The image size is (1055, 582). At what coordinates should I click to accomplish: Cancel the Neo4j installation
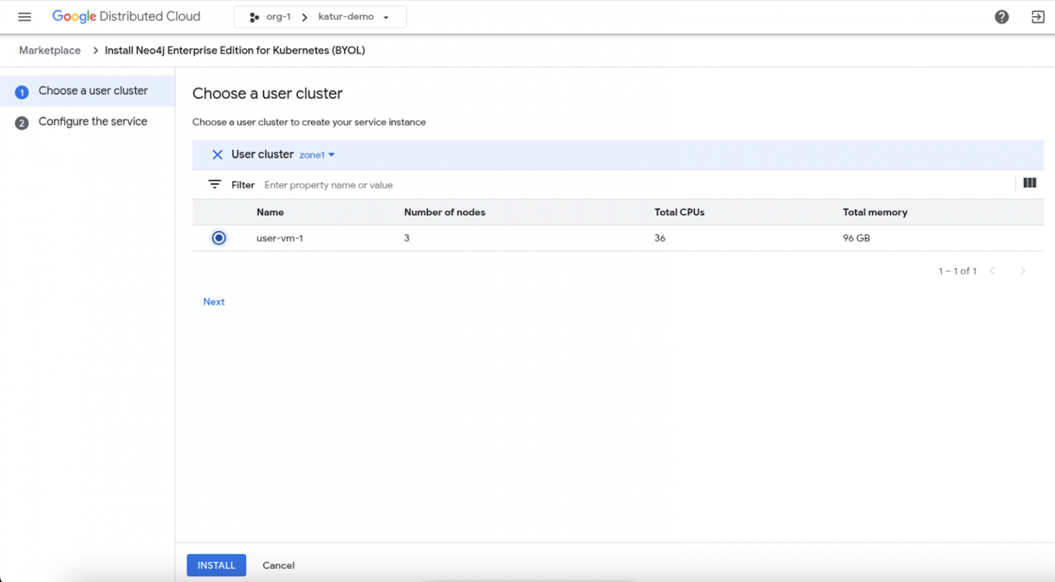pos(278,565)
